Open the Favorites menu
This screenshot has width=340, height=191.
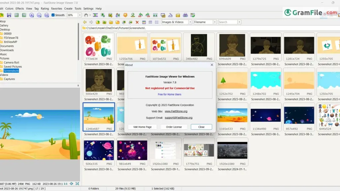tap(56, 8)
